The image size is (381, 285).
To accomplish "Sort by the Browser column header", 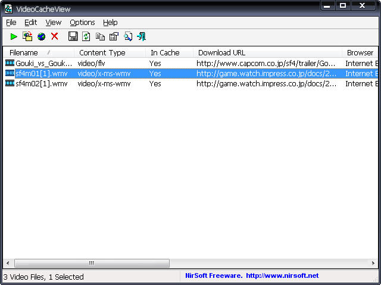I will [x=360, y=52].
